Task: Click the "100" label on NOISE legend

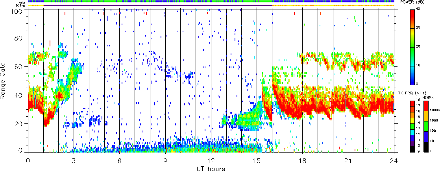Action: 433,131
